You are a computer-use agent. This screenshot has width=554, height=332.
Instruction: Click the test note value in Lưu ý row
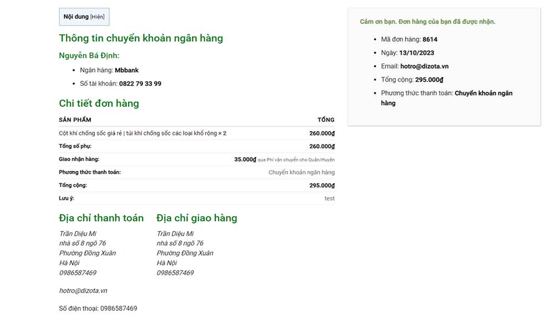click(329, 199)
